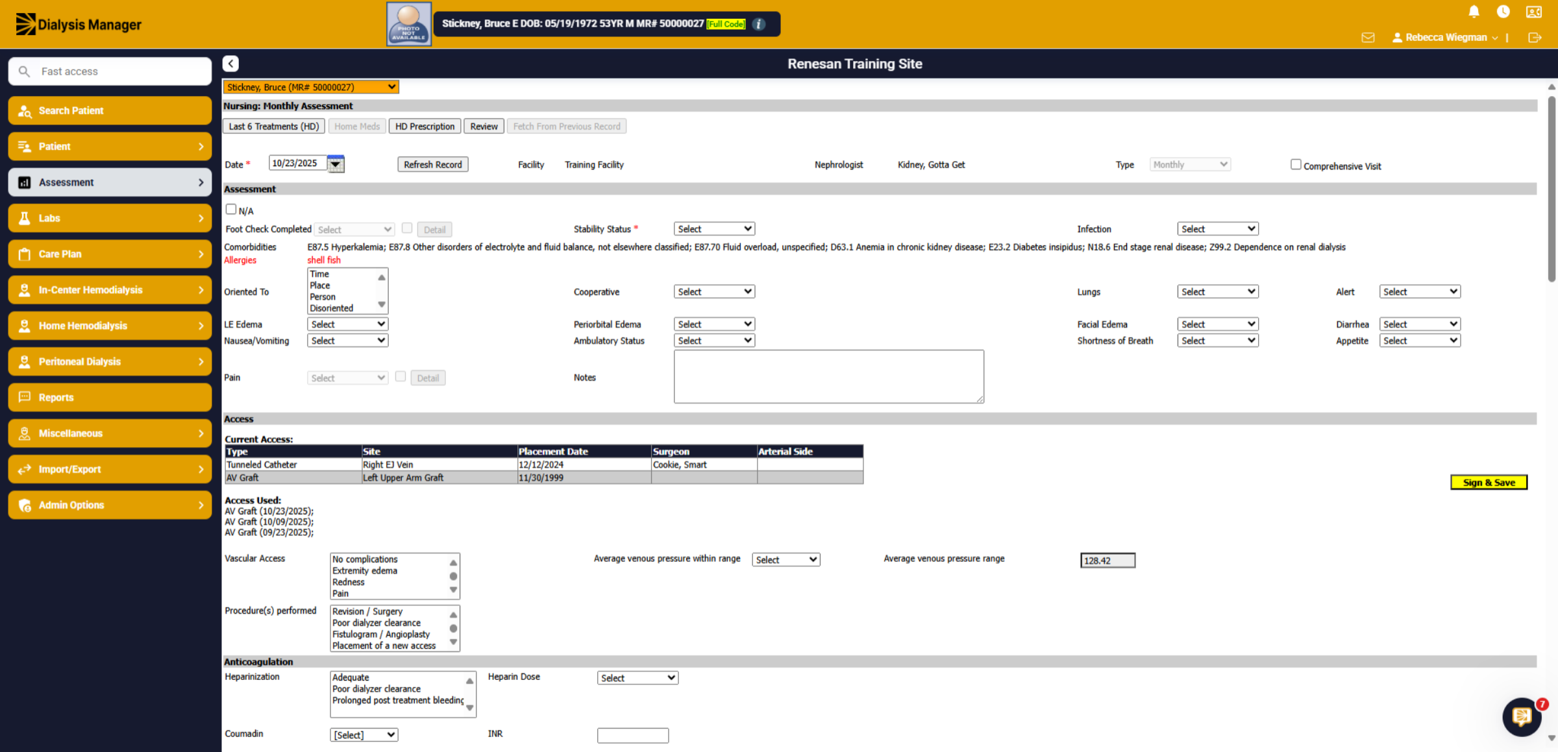The image size is (1558, 752).
Task: Click the patient info 'i' icon
Action: click(758, 24)
